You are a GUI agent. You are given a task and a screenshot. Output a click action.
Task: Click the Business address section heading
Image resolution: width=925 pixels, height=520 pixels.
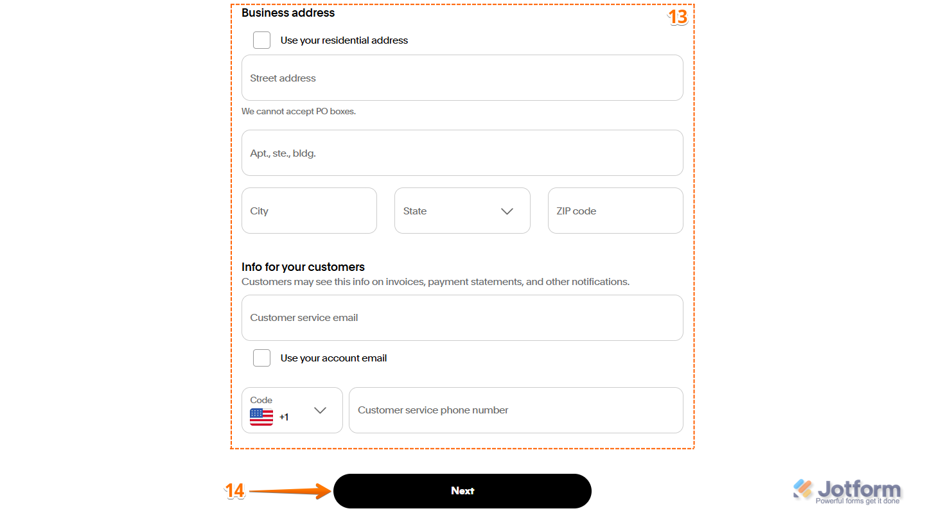(287, 13)
